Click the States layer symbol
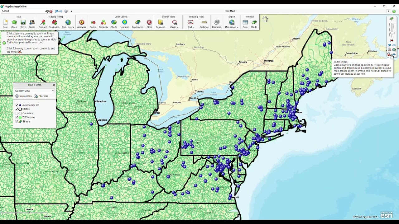This screenshot has height=224, width=399. coord(20,109)
